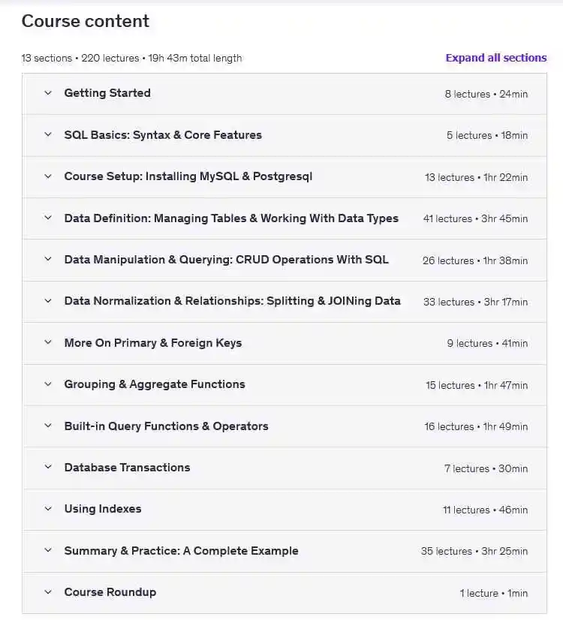Select SQL Basics: Syntax & Core Features title
The height and width of the screenshot is (620, 563).
click(163, 135)
